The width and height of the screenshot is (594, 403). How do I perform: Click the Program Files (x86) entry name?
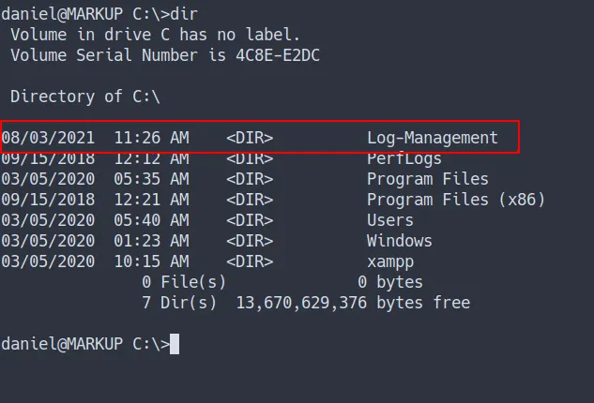point(455,200)
